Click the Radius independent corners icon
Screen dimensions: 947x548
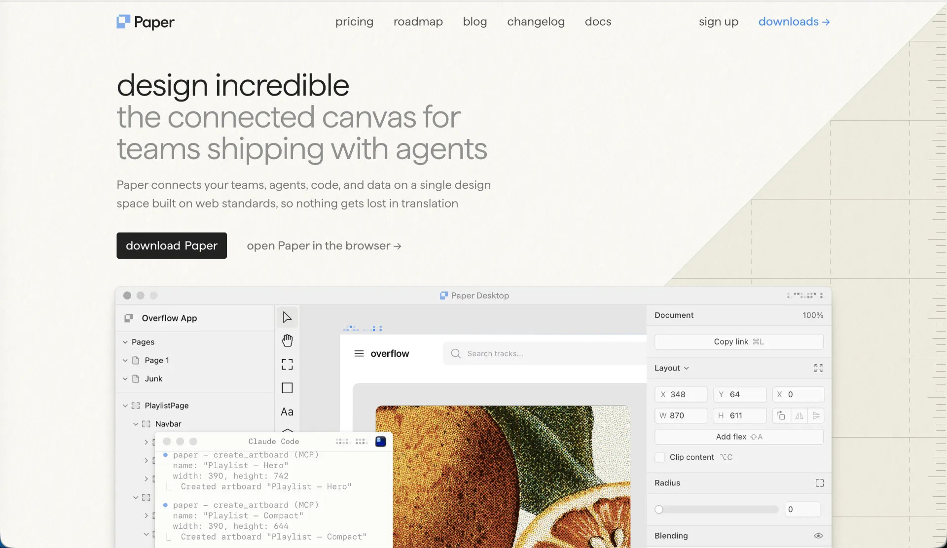[x=819, y=483]
